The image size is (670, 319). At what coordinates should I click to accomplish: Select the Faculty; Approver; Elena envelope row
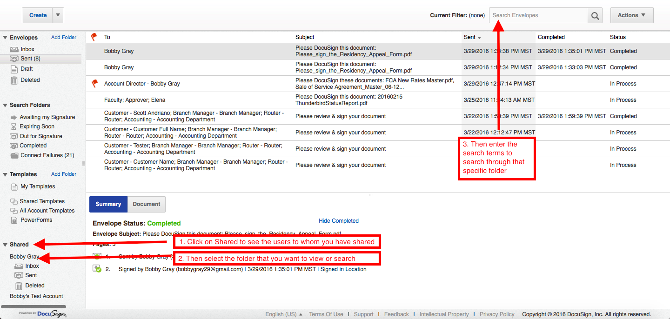pyautogui.click(x=378, y=100)
